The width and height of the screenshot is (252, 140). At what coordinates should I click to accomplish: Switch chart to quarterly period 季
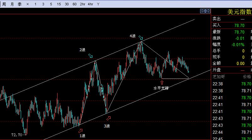point(19,4)
